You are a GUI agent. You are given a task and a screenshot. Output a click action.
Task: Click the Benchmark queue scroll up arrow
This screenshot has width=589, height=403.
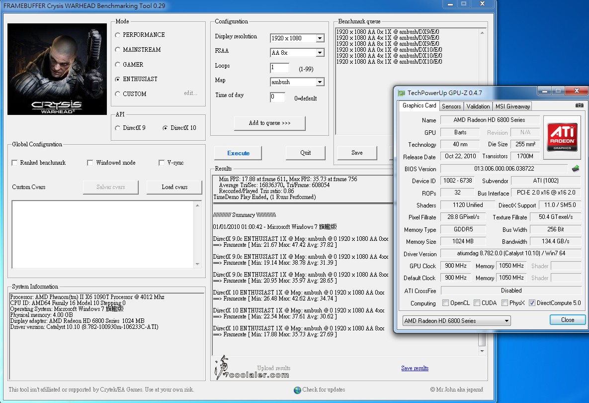[482, 33]
